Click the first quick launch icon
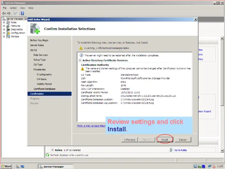Image resolution: width=225 pixels, height=169 pixels. pyautogui.click(x=18, y=167)
